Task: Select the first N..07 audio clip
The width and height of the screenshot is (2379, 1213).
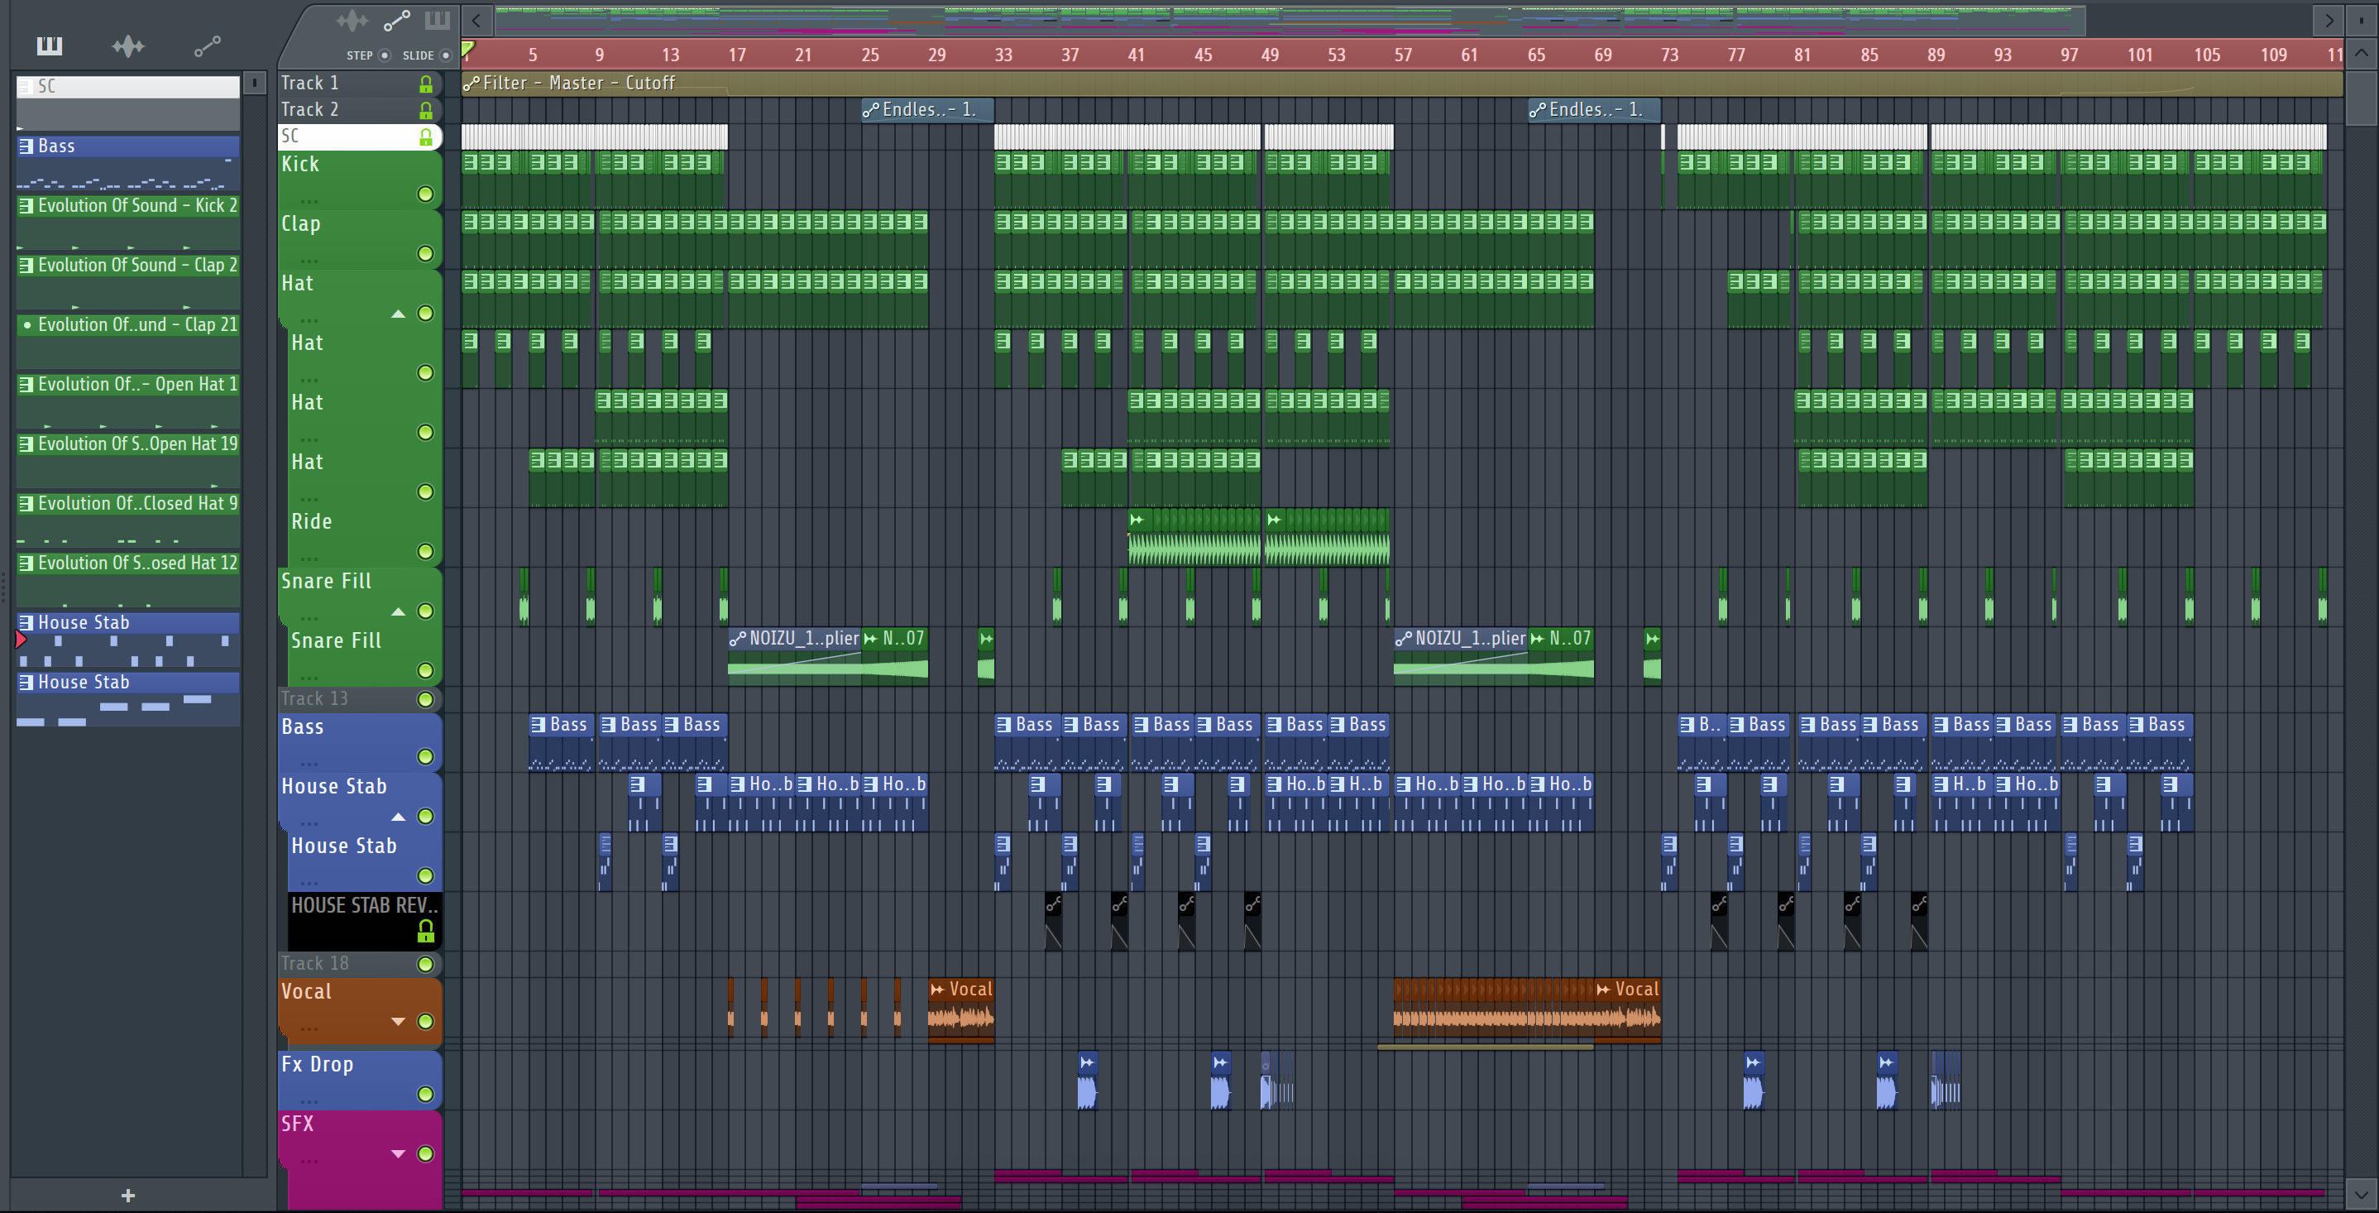Action: pyautogui.click(x=895, y=658)
